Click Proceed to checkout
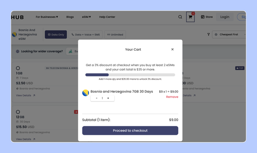The image size is (257, 153). point(130,131)
